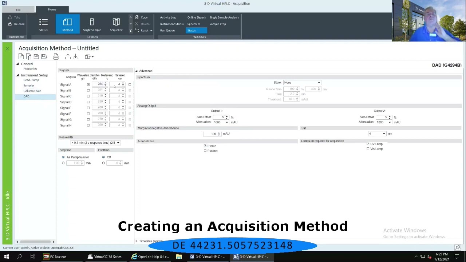Enable Vis Lamp required checkbox
This screenshot has height=262, width=466.
point(368,149)
